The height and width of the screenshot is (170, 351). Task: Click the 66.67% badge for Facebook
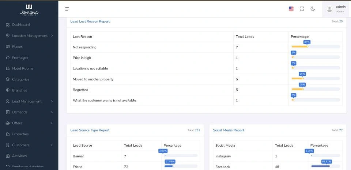click(x=327, y=162)
